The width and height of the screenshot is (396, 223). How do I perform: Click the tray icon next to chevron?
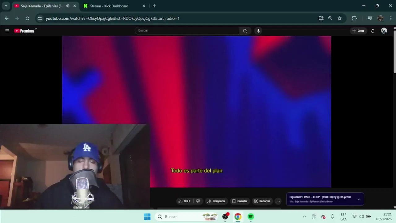(314, 217)
